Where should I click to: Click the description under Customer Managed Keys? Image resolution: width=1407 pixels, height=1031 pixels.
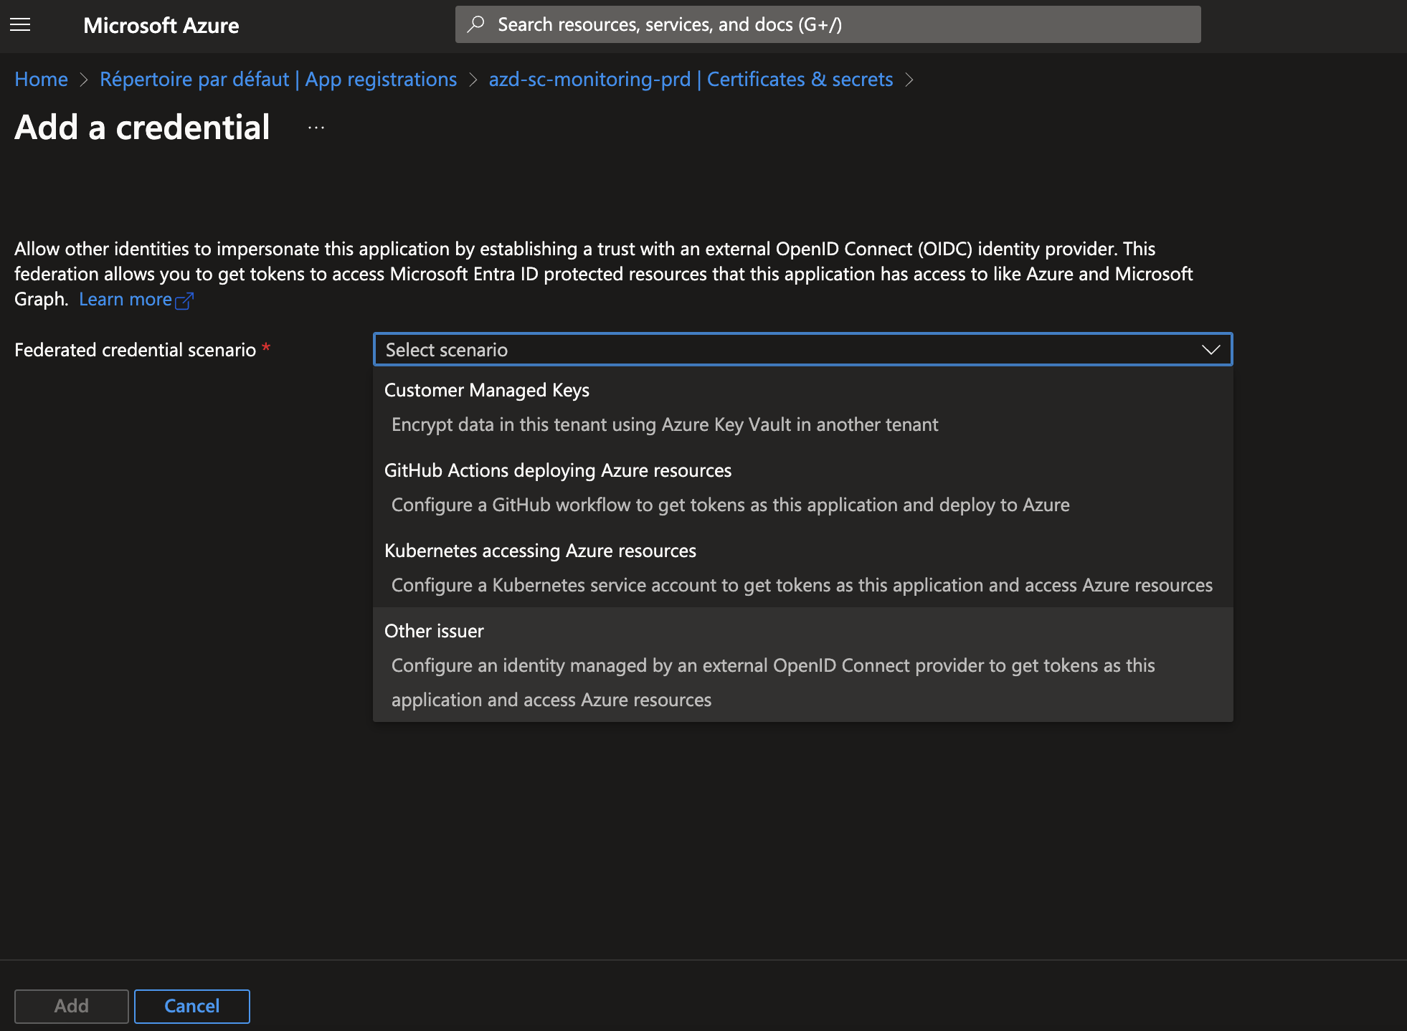click(x=665, y=424)
